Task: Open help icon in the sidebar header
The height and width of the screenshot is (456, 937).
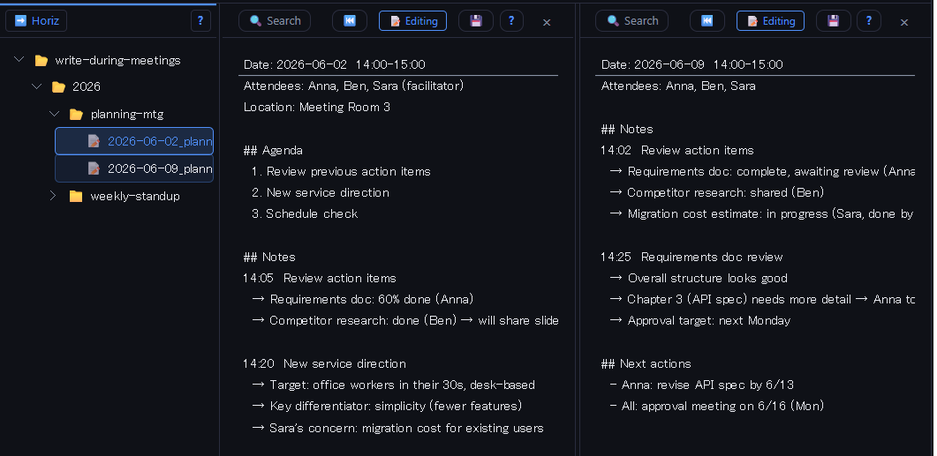Action: (x=200, y=21)
